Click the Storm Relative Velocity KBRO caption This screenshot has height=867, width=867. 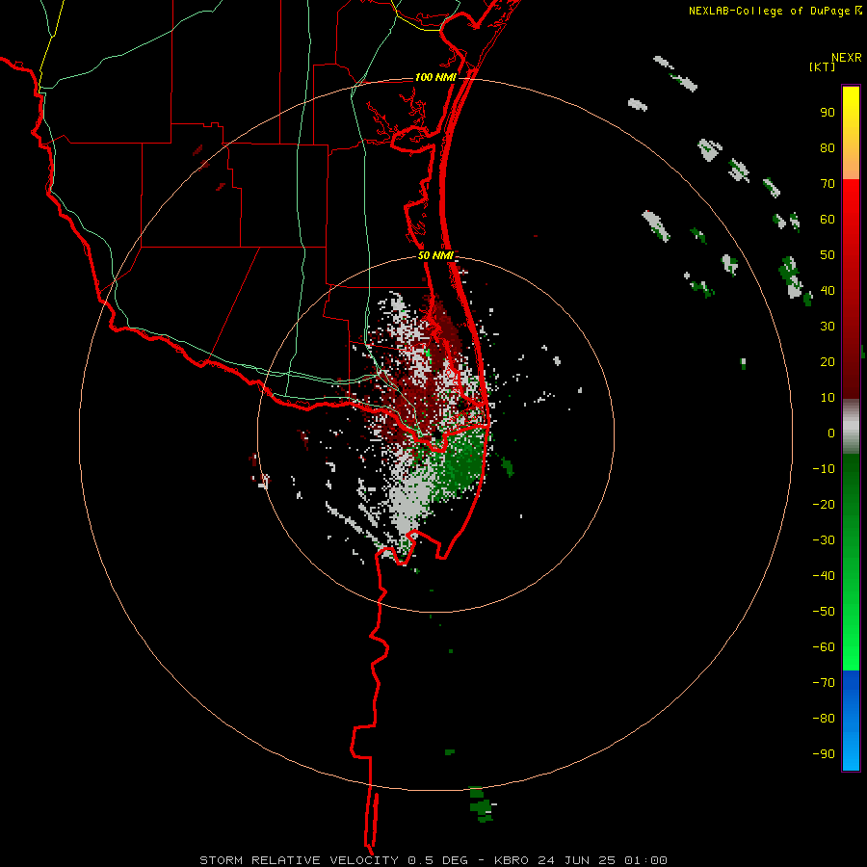[433, 860]
